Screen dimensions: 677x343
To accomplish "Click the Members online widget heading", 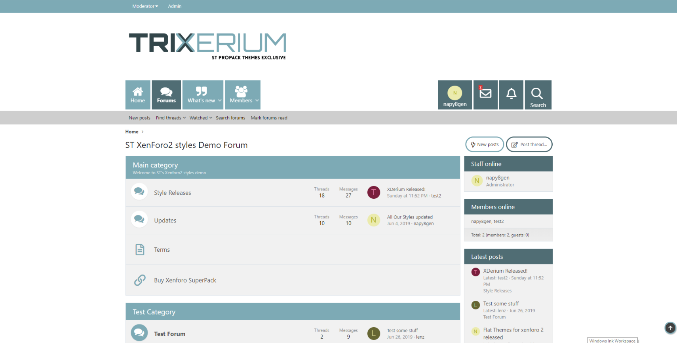I will click(493, 207).
